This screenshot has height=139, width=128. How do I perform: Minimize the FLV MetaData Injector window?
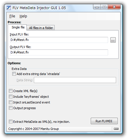pos(97,7)
